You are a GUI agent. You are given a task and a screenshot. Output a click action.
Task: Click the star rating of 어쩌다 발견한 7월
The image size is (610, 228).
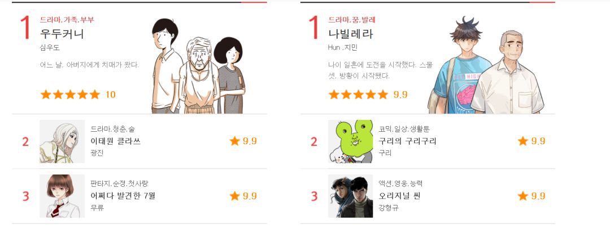(243, 196)
